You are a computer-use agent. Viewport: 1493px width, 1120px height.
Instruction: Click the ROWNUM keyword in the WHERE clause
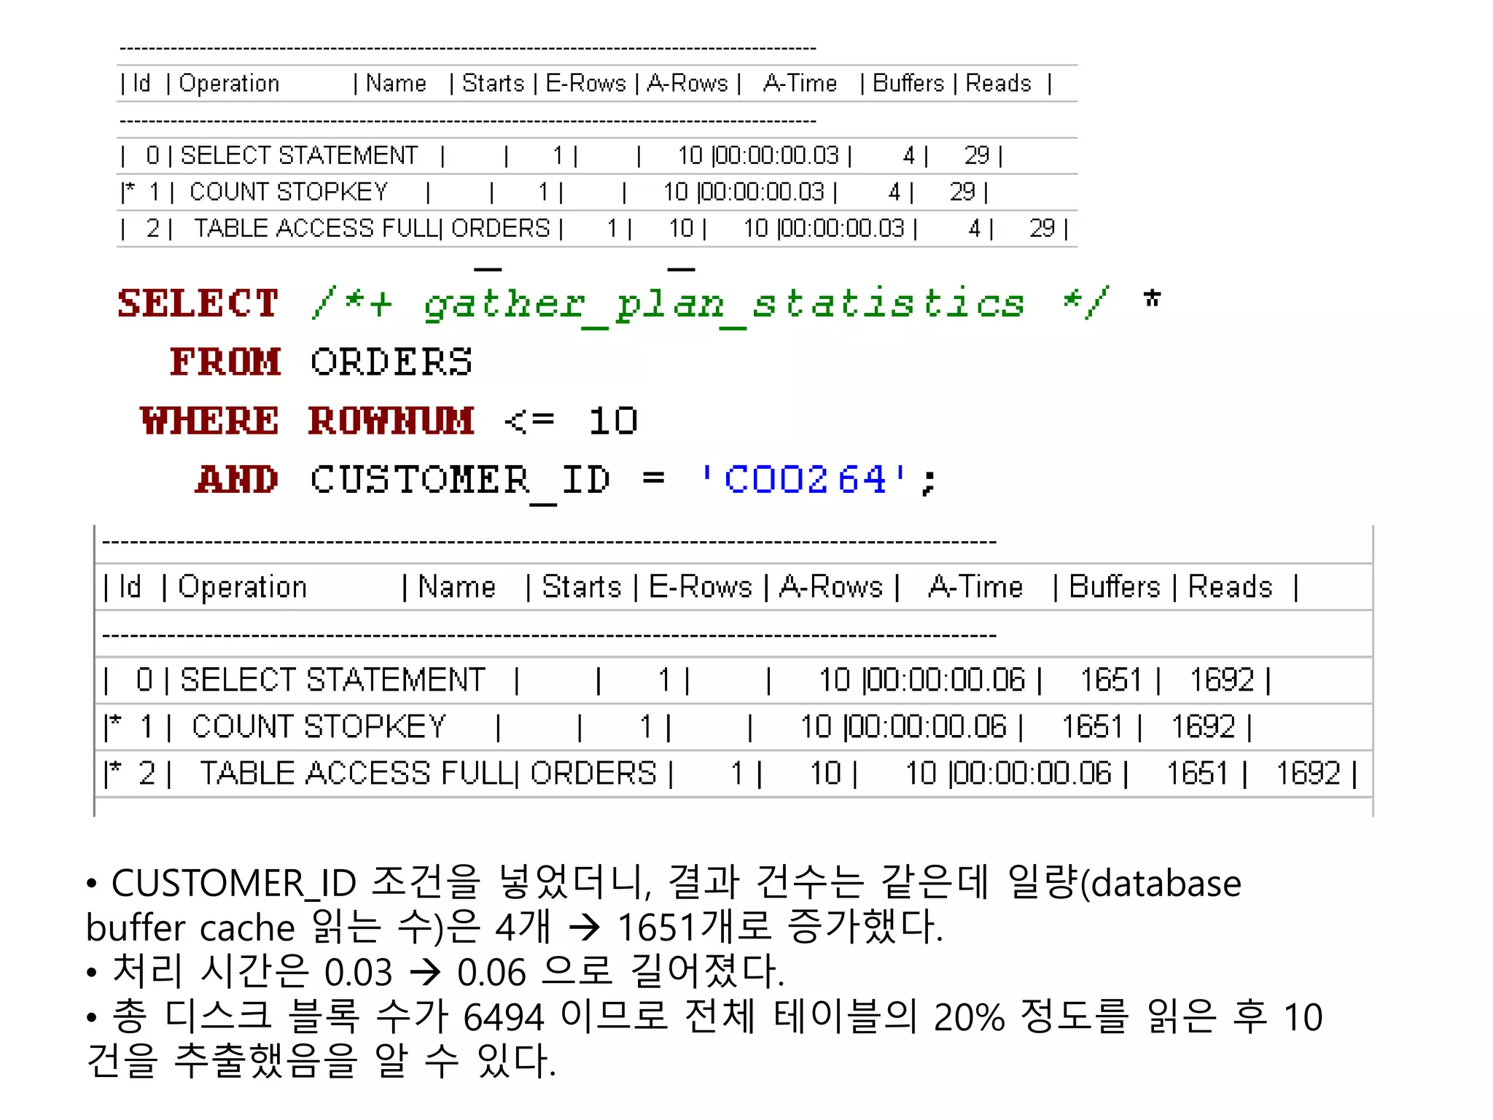point(391,421)
